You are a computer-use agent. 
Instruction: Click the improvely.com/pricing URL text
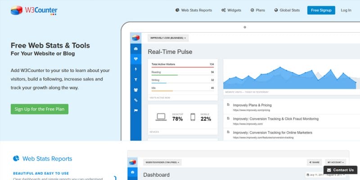252,110
